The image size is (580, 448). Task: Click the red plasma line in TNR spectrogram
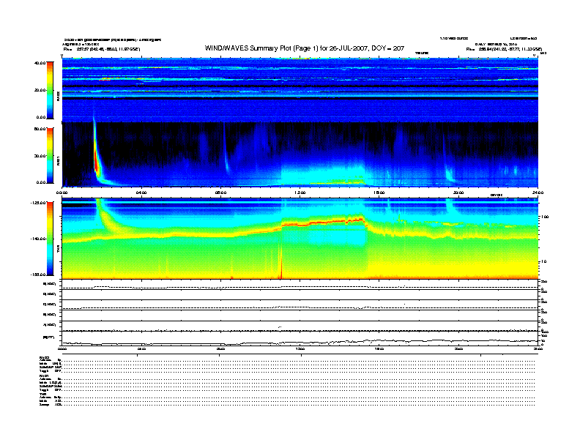pyautogui.click(x=322, y=222)
